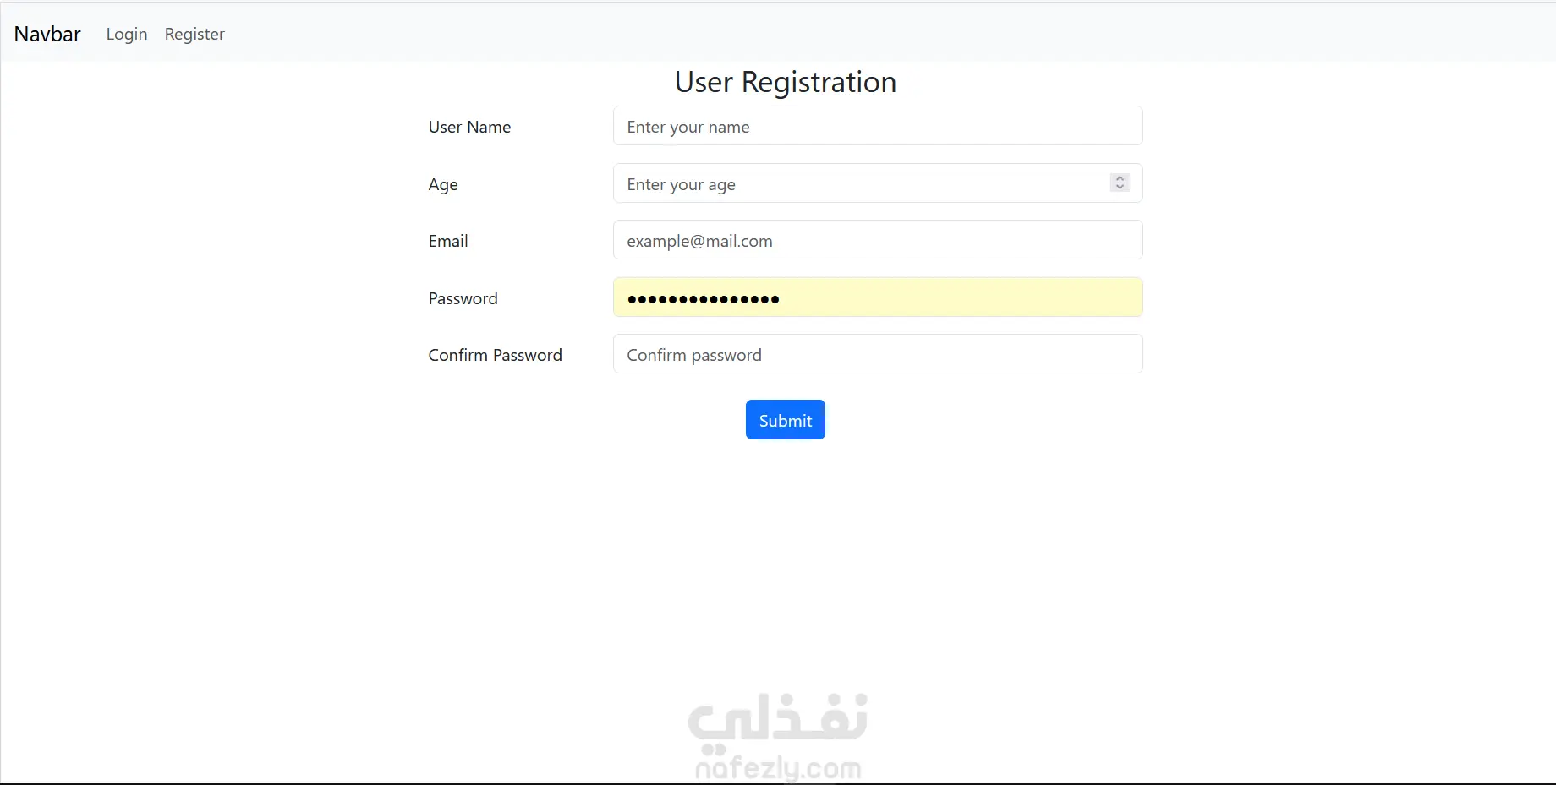
Task: Click the 'nafezly.com' watermark text
Action: click(778, 768)
